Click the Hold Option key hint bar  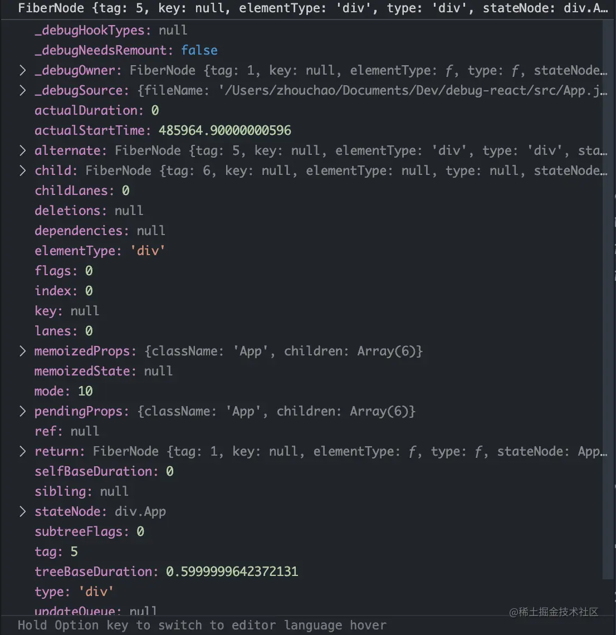coord(308,626)
